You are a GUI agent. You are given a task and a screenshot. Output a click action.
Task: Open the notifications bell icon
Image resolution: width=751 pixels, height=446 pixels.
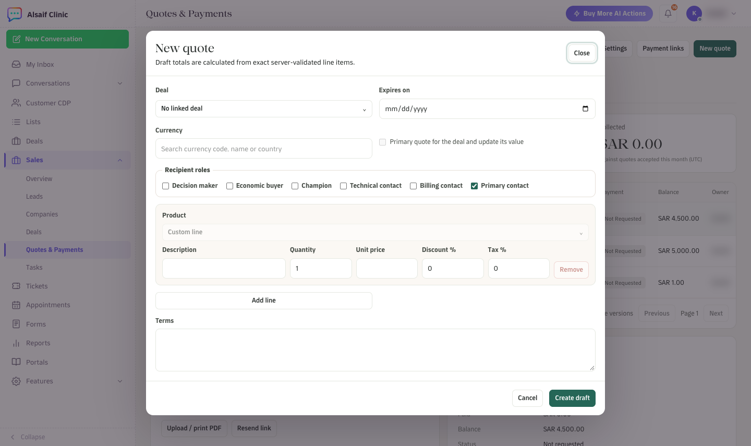point(668,14)
